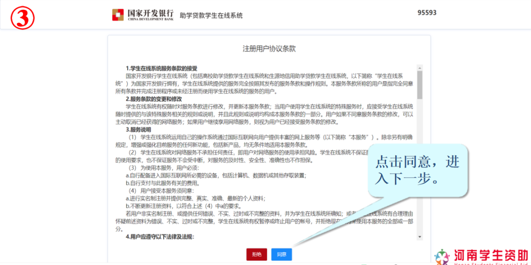The width and height of the screenshot is (531, 265).
Task: Click the circled number 3 step marker
Action: (x=23, y=18)
